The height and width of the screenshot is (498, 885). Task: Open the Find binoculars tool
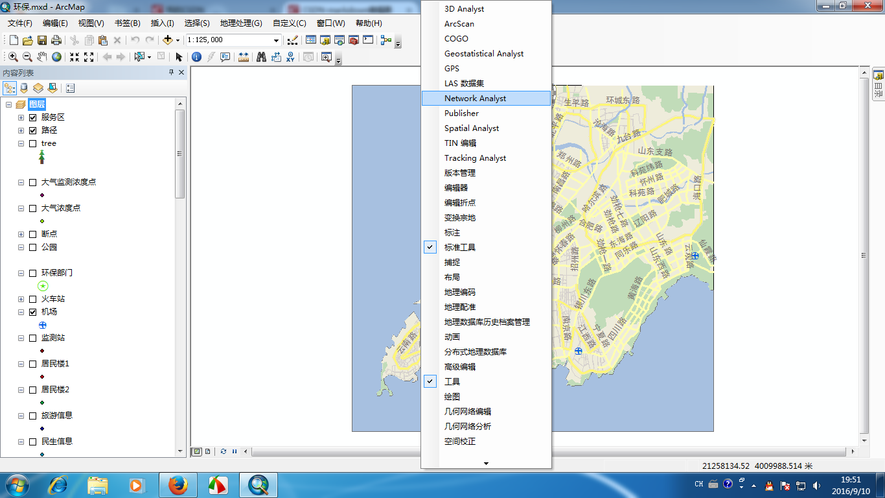point(261,57)
